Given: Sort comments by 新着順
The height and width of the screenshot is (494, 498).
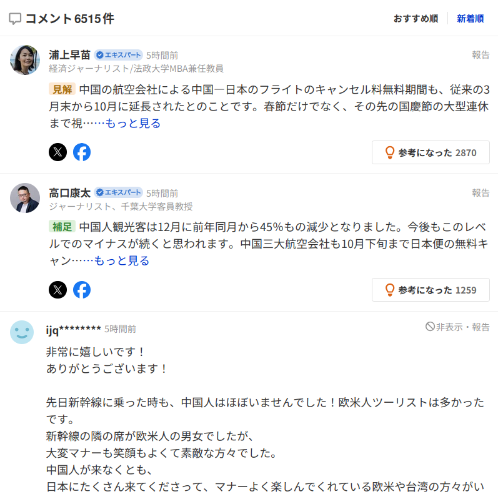Looking at the screenshot, I should 470,19.
